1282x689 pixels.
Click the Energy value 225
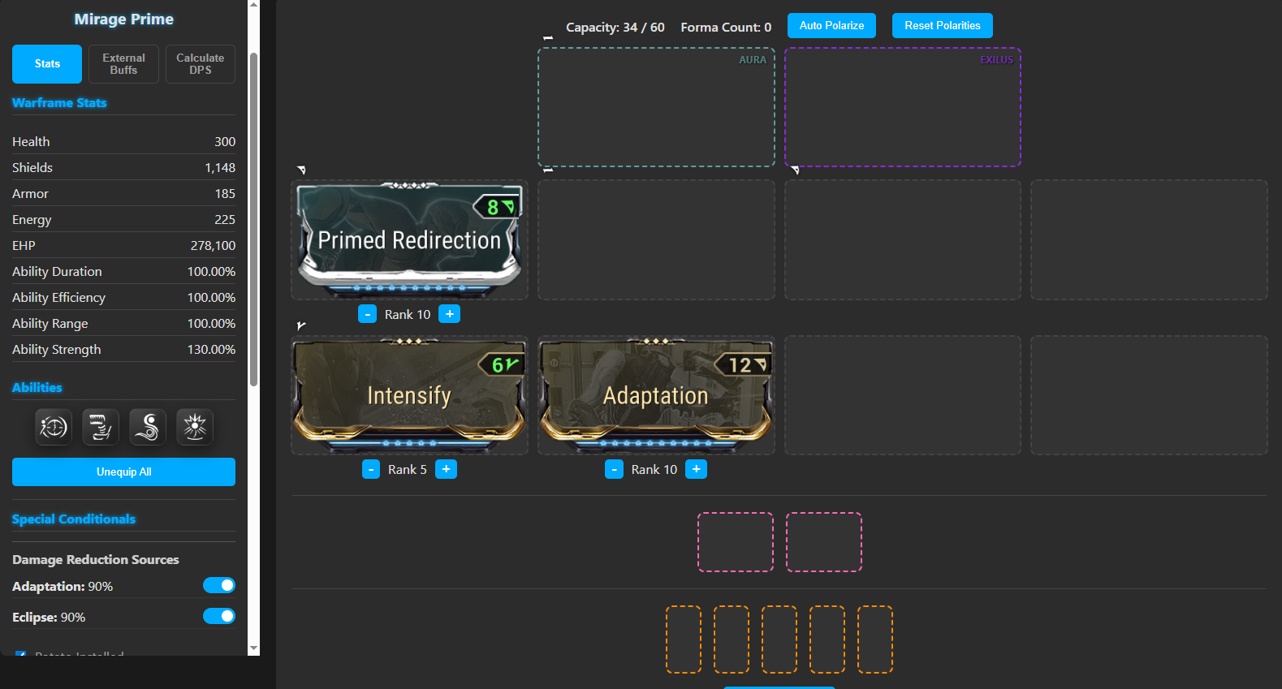(x=225, y=220)
